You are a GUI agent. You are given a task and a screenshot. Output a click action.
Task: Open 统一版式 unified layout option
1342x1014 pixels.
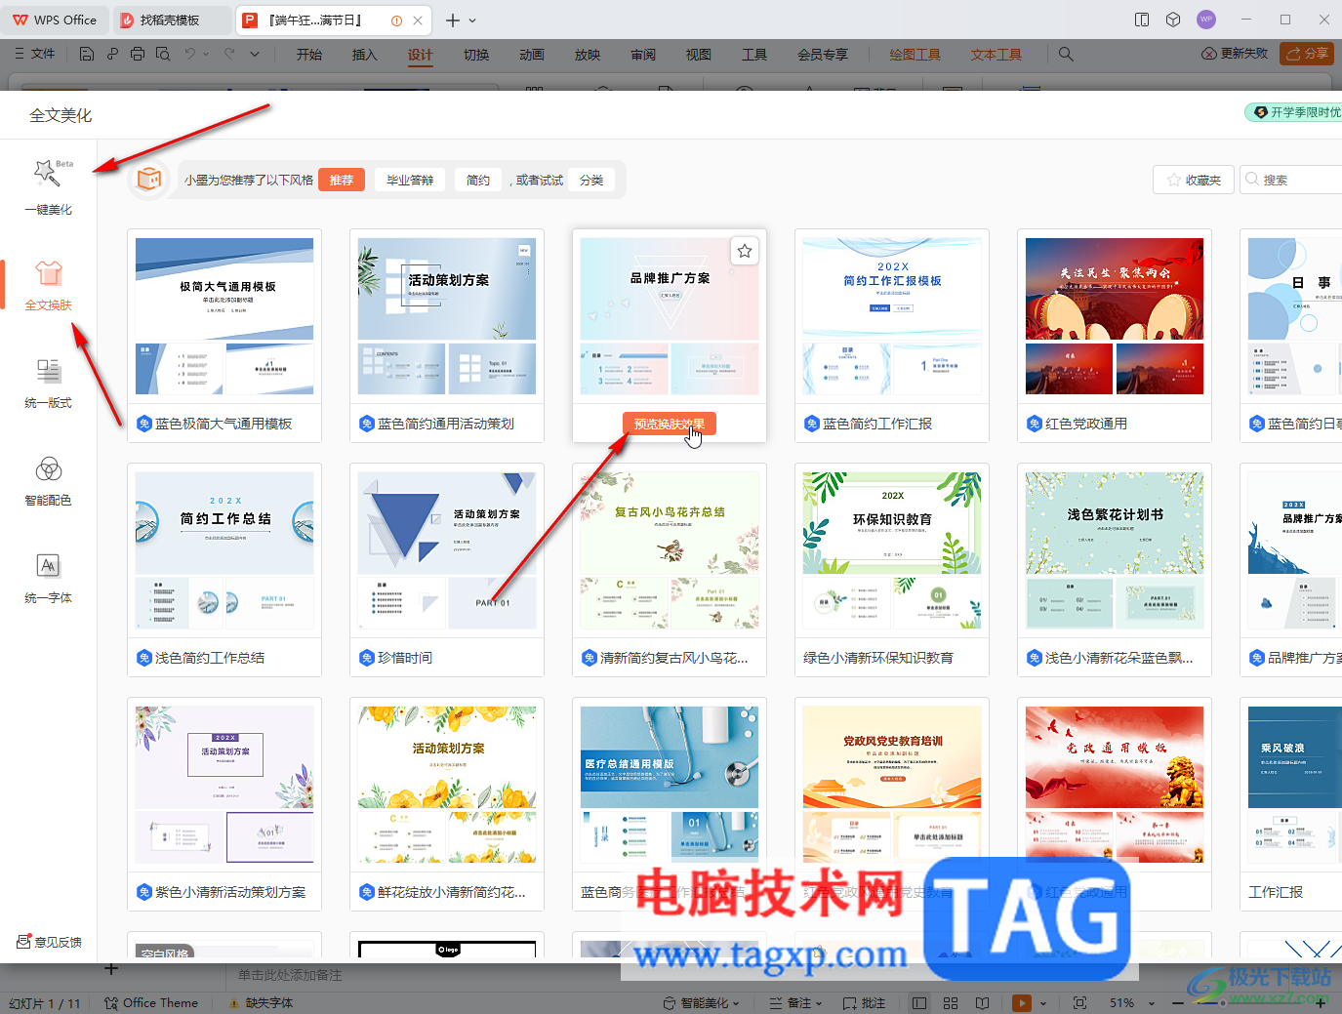pos(48,383)
